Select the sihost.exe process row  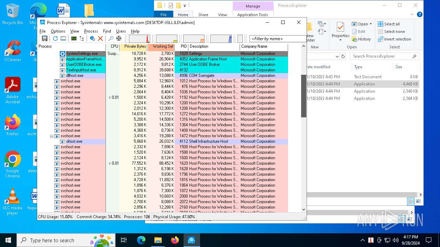coord(162,141)
